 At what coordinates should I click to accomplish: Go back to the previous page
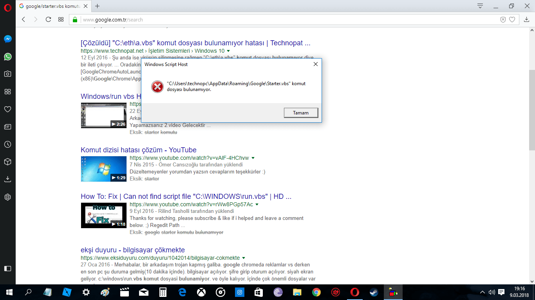[23, 20]
